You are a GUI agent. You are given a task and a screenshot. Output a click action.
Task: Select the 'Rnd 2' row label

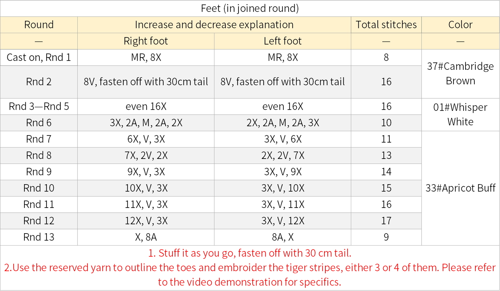pos(39,82)
